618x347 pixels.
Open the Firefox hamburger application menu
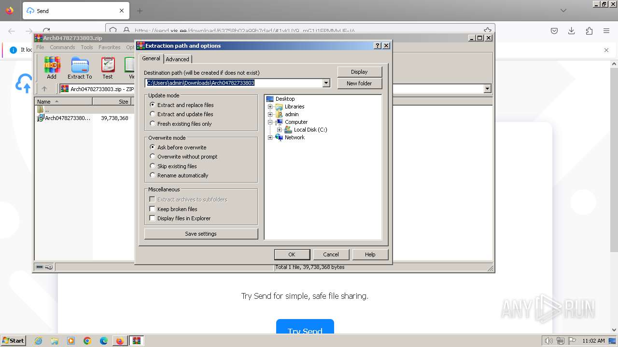pyautogui.click(x=606, y=31)
